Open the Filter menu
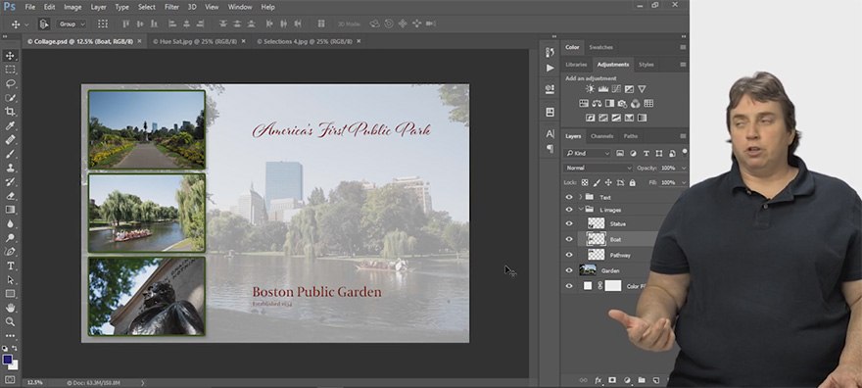The width and height of the screenshot is (862, 388). click(x=171, y=7)
